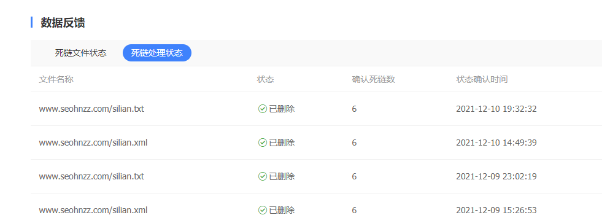This screenshot has width=602, height=223.
Task: Click green check icon for 23:02:19 row
Action: [x=262, y=176]
